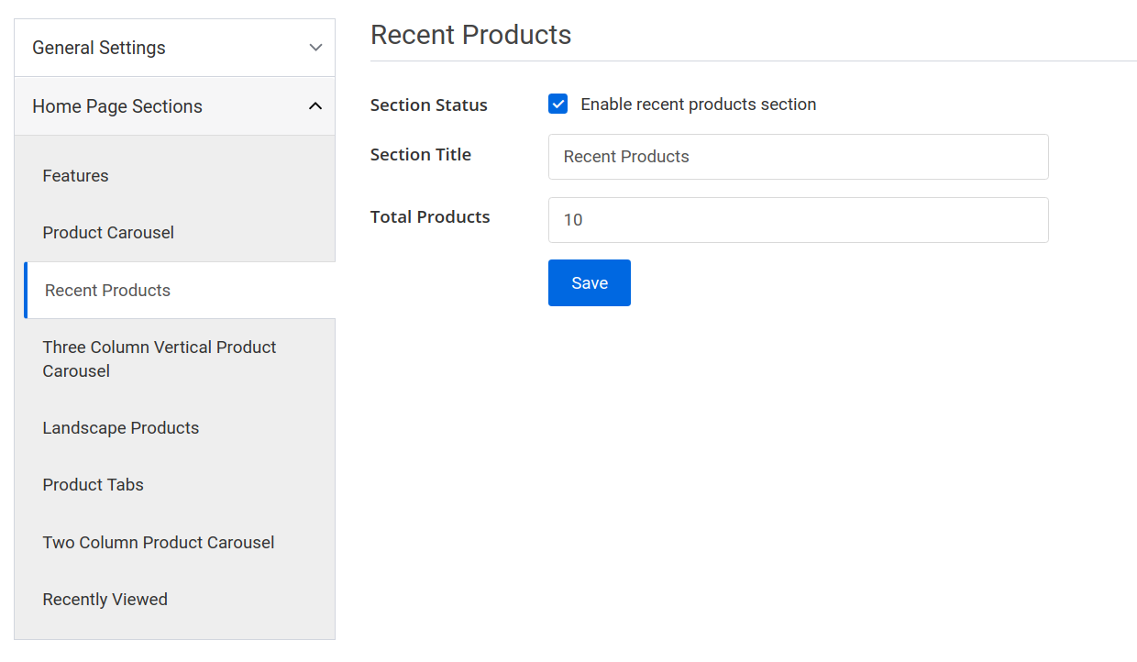Click the Home Page Sections chevron arrow
Viewport: 1137px width, 662px height.
[315, 105]
